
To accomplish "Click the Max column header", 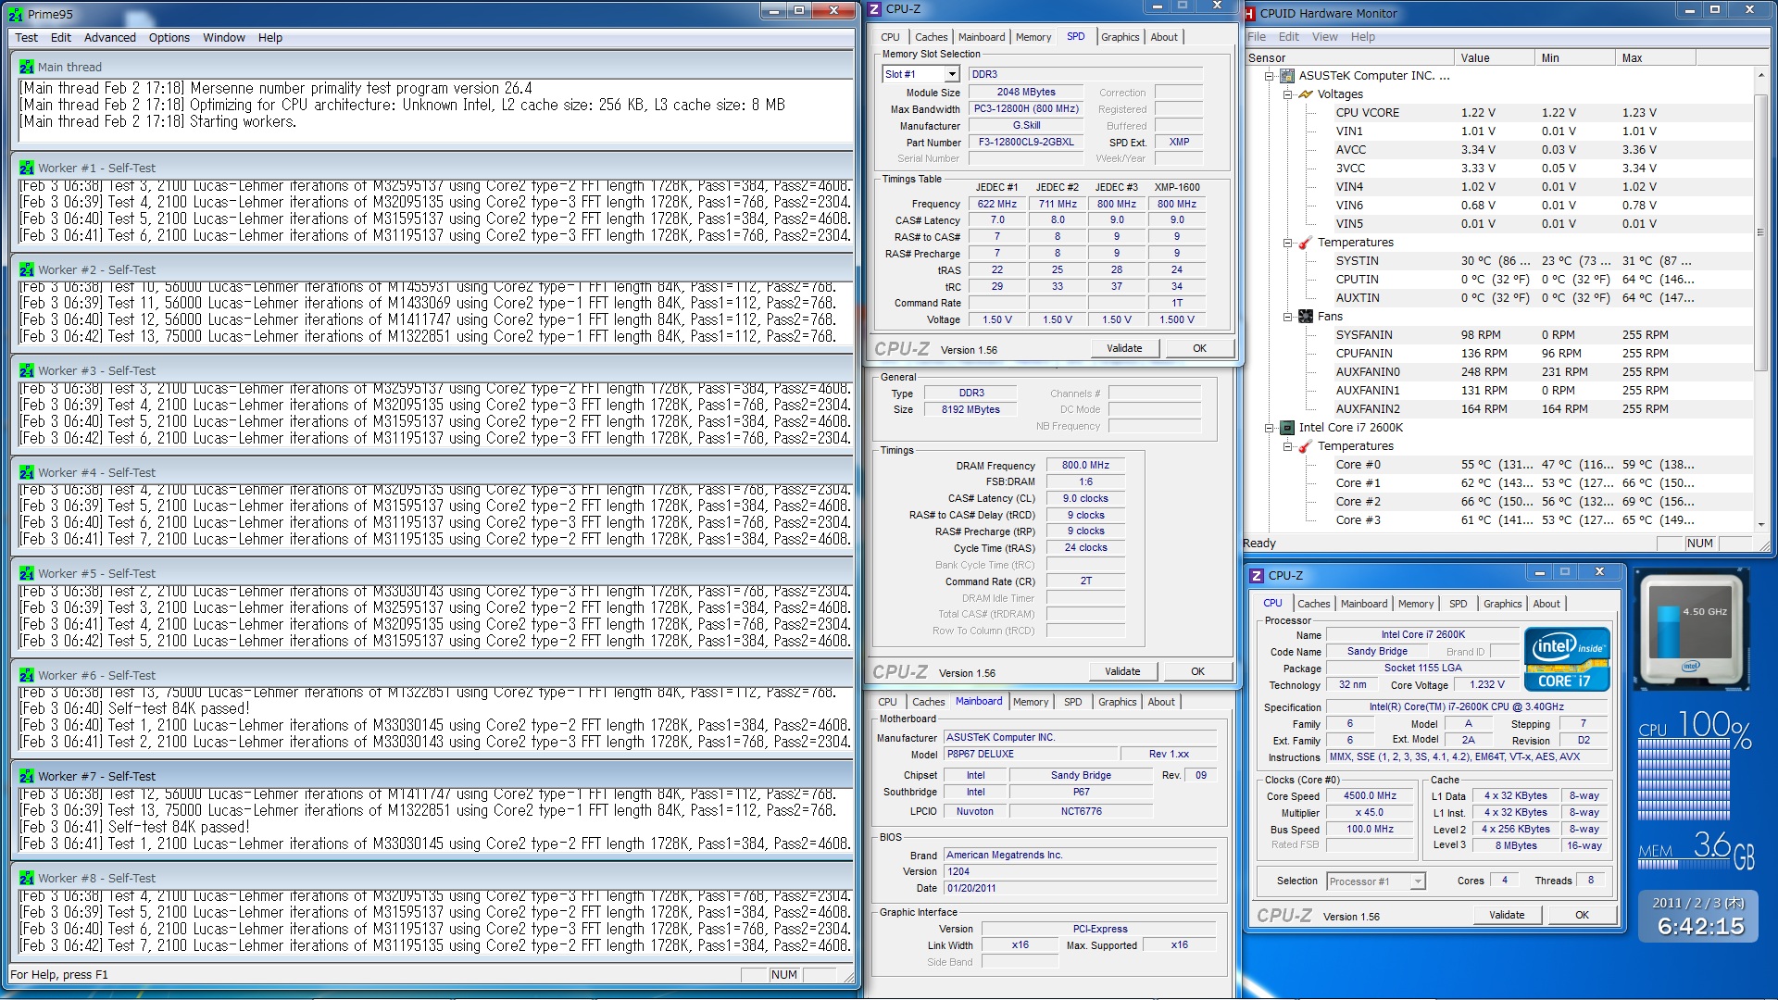I will 1655,57.
